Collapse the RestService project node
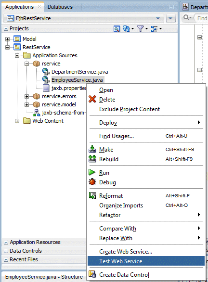Screen dimensions: 208x282 [x=7, y=47]
